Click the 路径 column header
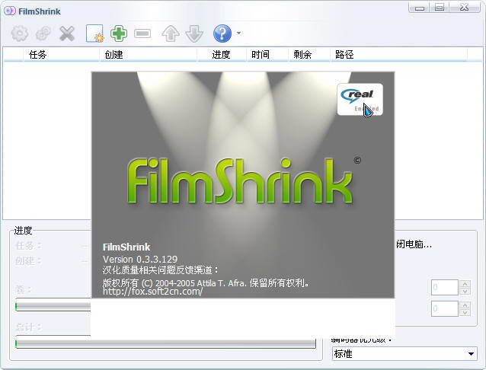The width and height of the screenshot is (486, 370). point(399,55)
